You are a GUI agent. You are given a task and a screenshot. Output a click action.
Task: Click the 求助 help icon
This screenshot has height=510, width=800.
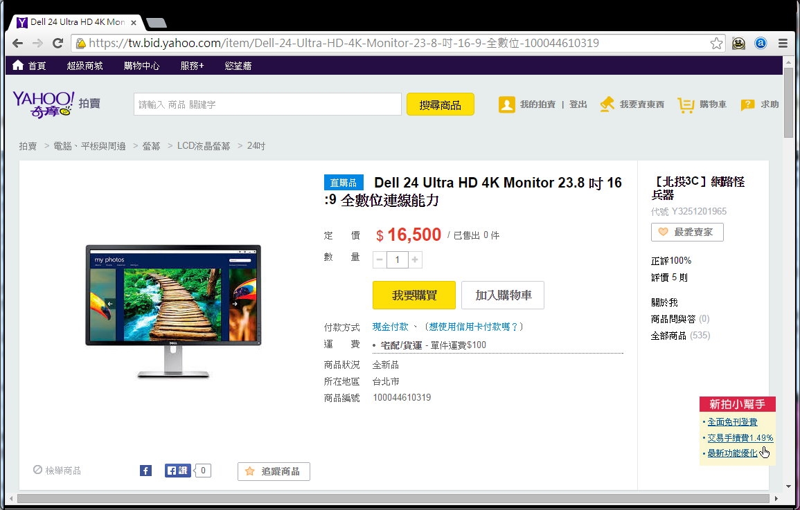pos(747,105)
